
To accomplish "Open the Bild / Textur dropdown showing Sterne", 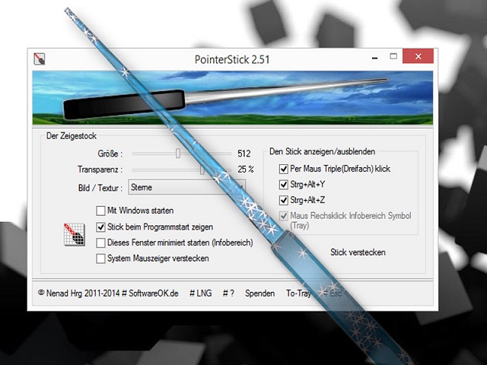I will click(186, 187).
